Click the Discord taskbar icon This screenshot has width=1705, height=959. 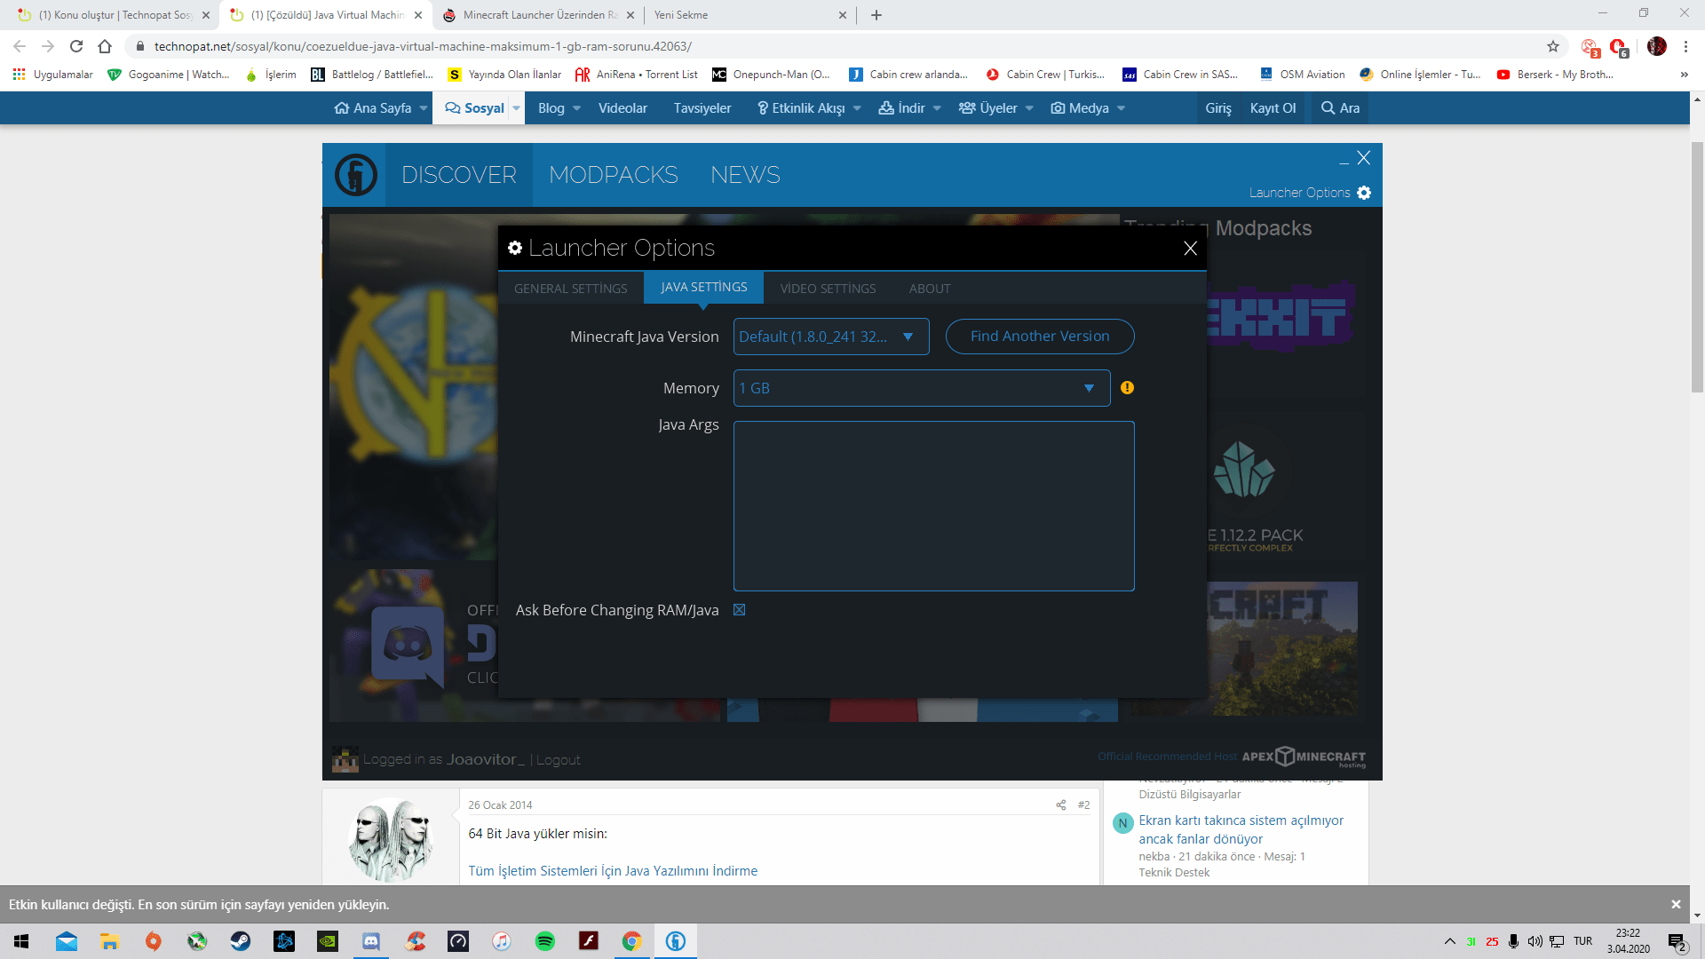pyautogui.click(x=371, y=941)
